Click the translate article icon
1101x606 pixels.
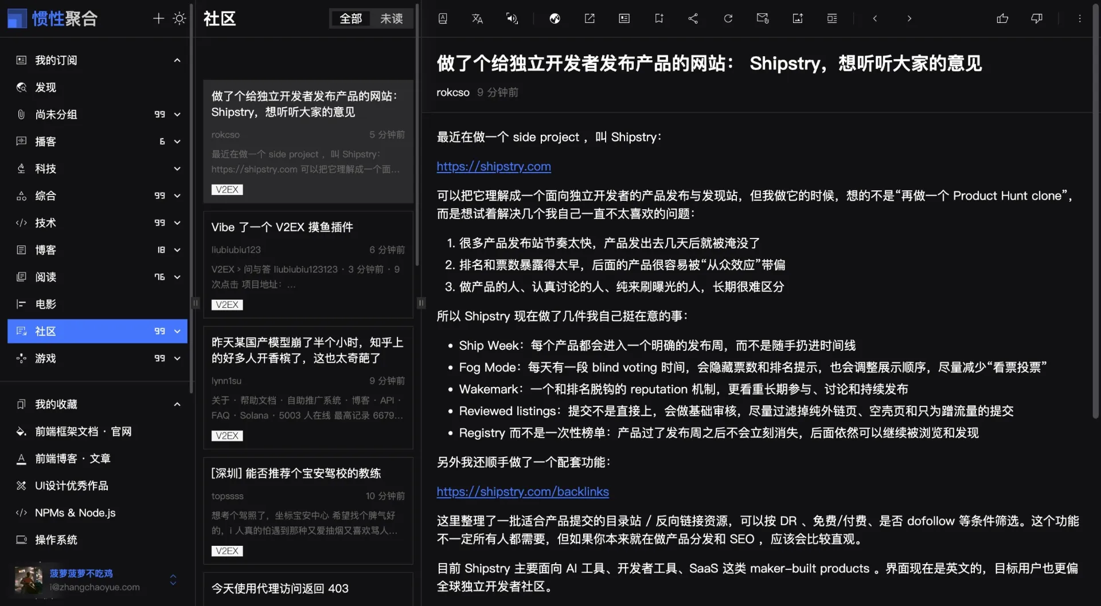pyautogui.click(x=477, y=18)
